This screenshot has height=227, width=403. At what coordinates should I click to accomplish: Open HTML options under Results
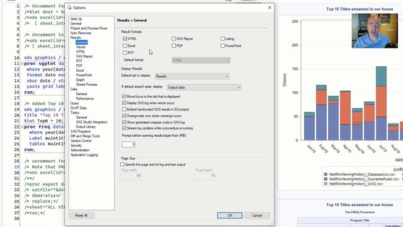coord(80,52)
